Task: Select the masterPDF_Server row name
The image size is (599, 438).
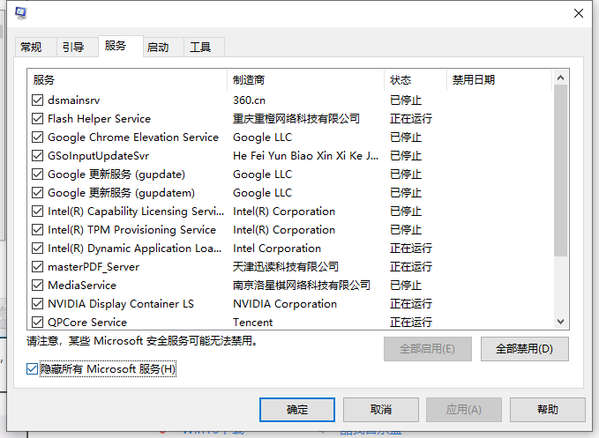Action: point(94,267)
